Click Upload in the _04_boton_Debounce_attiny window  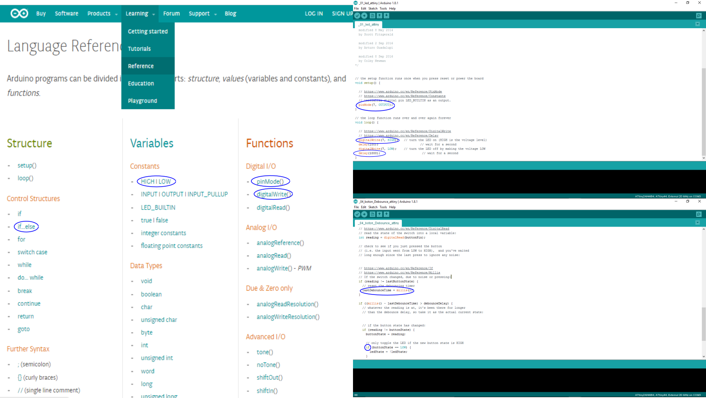click(364, 214)
